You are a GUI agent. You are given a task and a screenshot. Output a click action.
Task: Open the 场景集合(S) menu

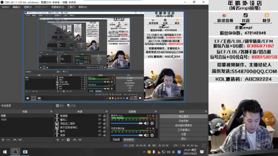(x=58, y=7)
